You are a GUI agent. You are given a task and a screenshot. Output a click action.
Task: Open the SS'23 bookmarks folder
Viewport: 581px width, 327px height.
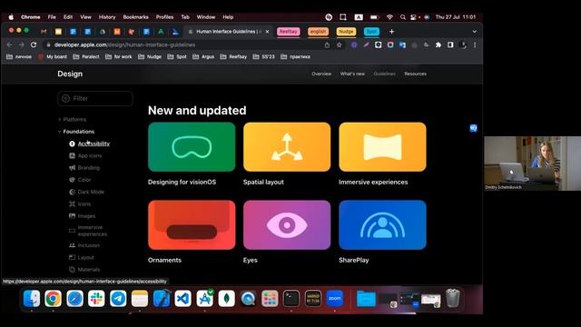click(x=264, y=56)
